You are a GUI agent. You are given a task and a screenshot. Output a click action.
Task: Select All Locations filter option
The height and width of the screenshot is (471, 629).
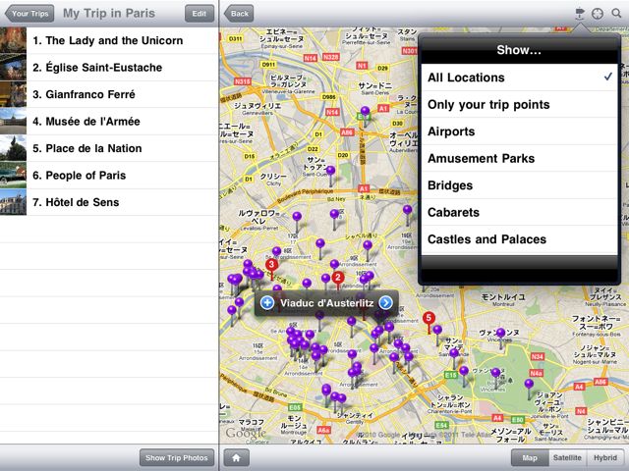tap(519, 78)
